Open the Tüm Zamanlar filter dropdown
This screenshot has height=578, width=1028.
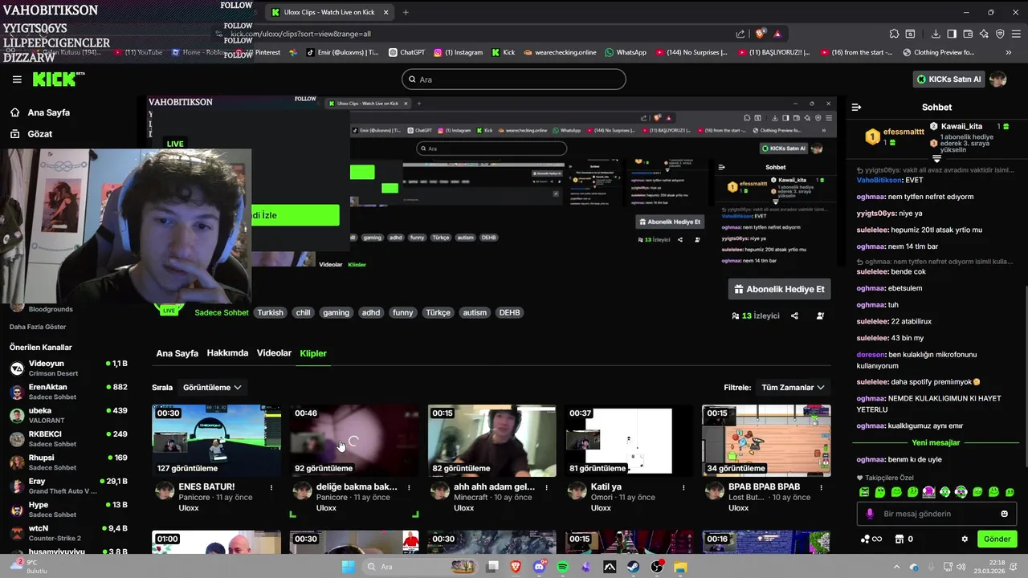click(x=793, y=387)
